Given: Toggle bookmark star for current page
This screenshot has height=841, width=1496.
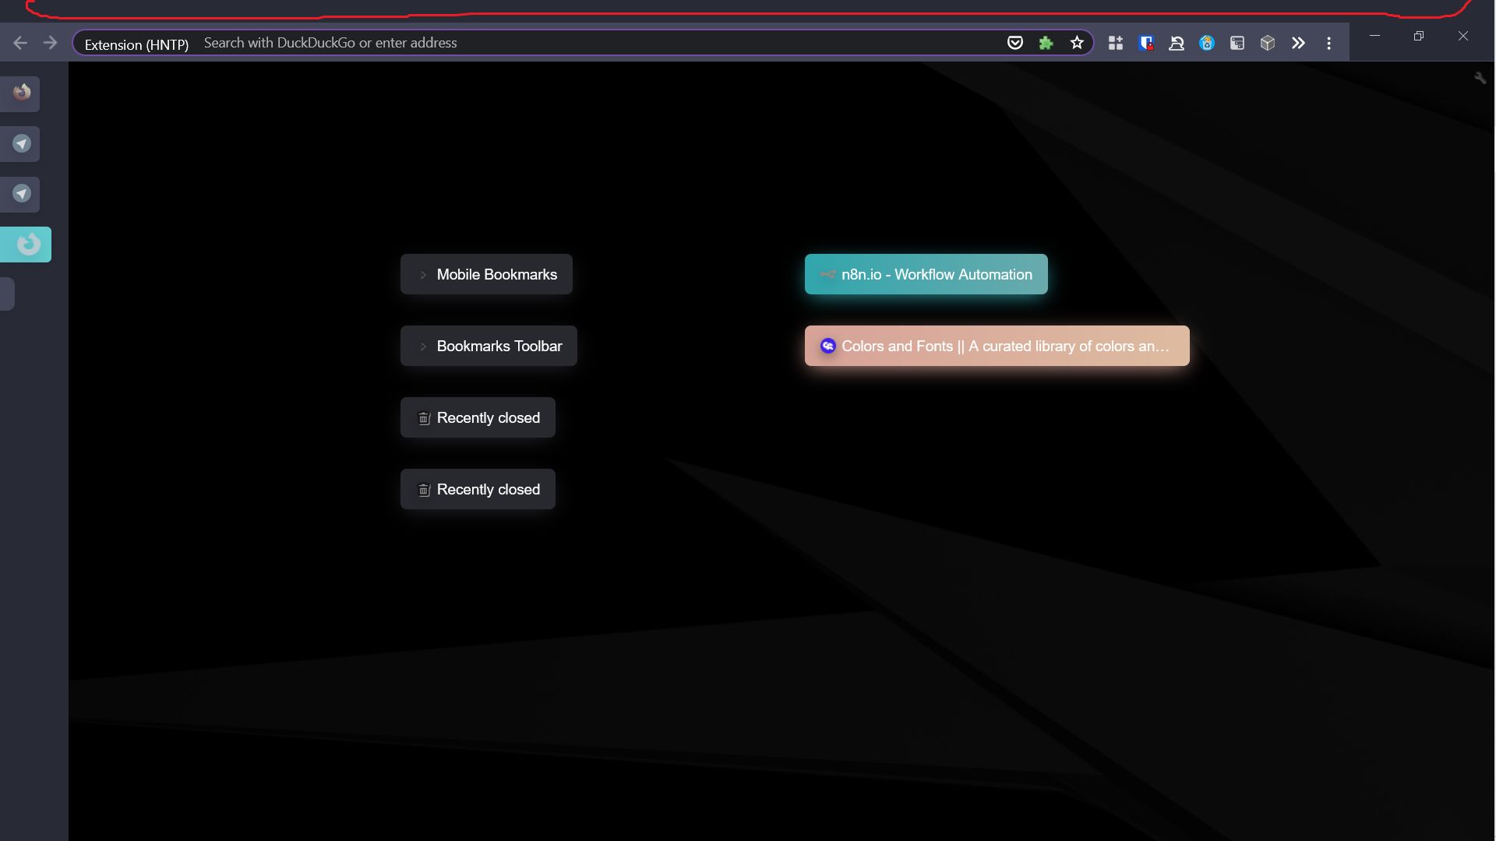Looking at the screenshot, I should click(1078, 42).
